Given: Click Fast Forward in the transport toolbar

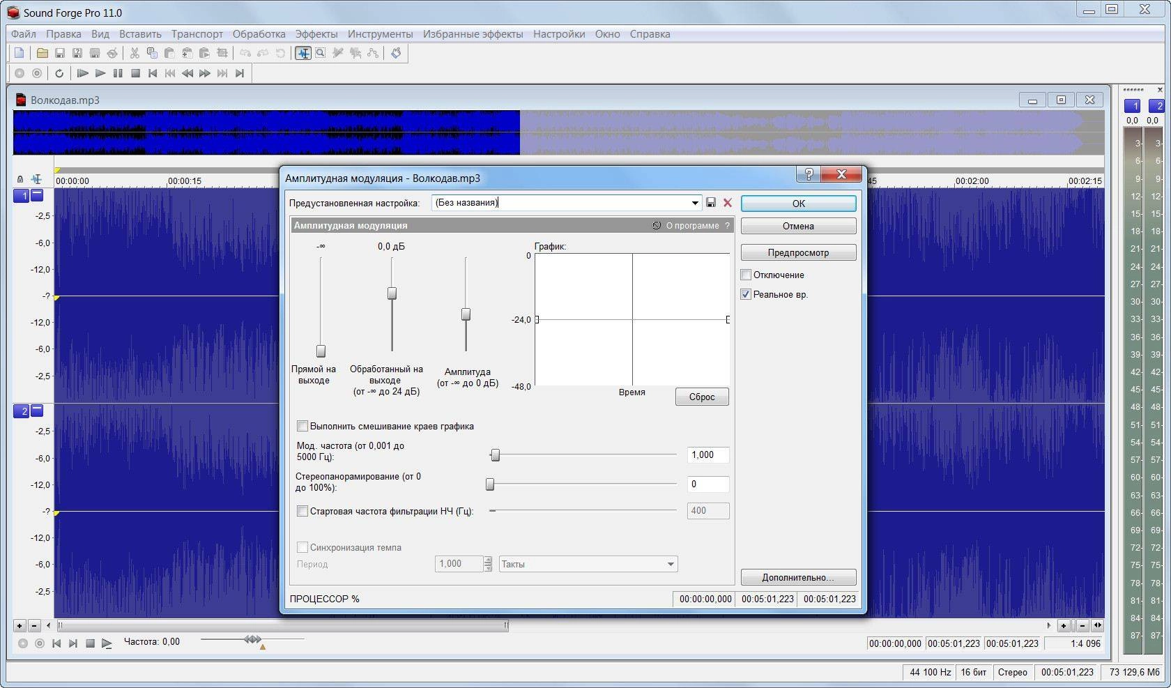Looking at the screenshot, I should pos(205,73).
